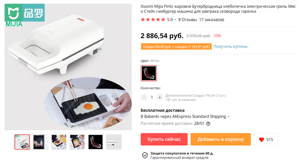This screenshot has height=162, width=299.
Task: Select the first product thumbnail
Action: pyautogui.click(x=22, y=142)
